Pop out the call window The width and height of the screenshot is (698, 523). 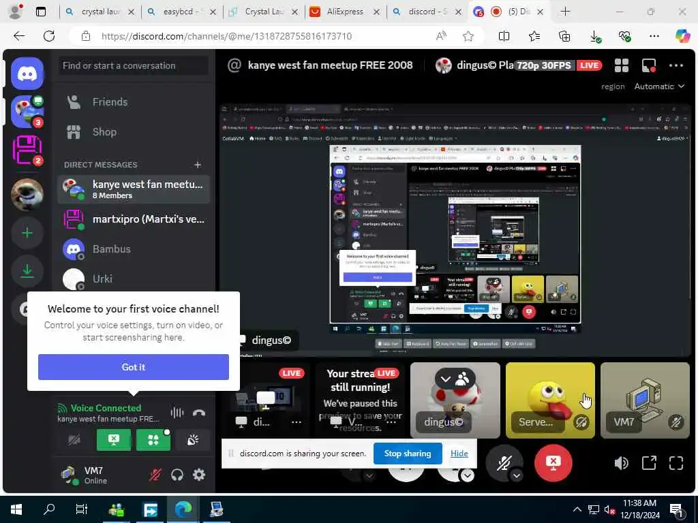(x=649, y=463)
